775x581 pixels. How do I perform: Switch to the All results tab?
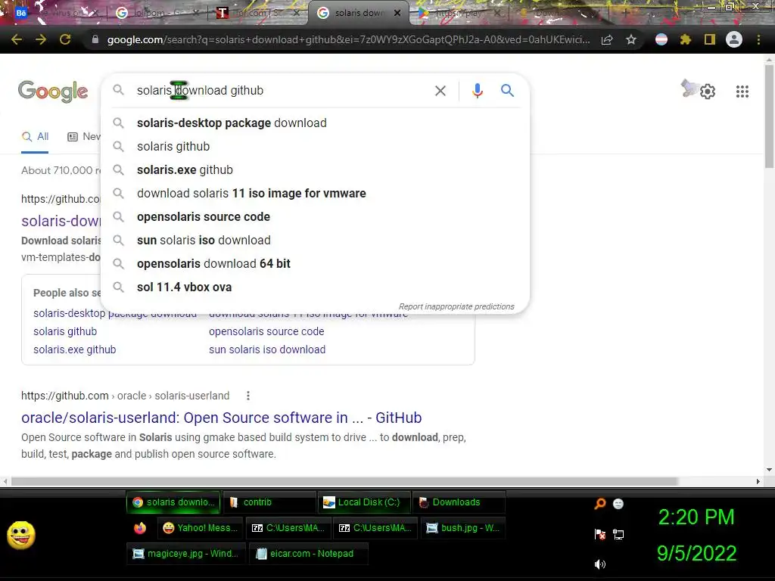coord(35,137)
